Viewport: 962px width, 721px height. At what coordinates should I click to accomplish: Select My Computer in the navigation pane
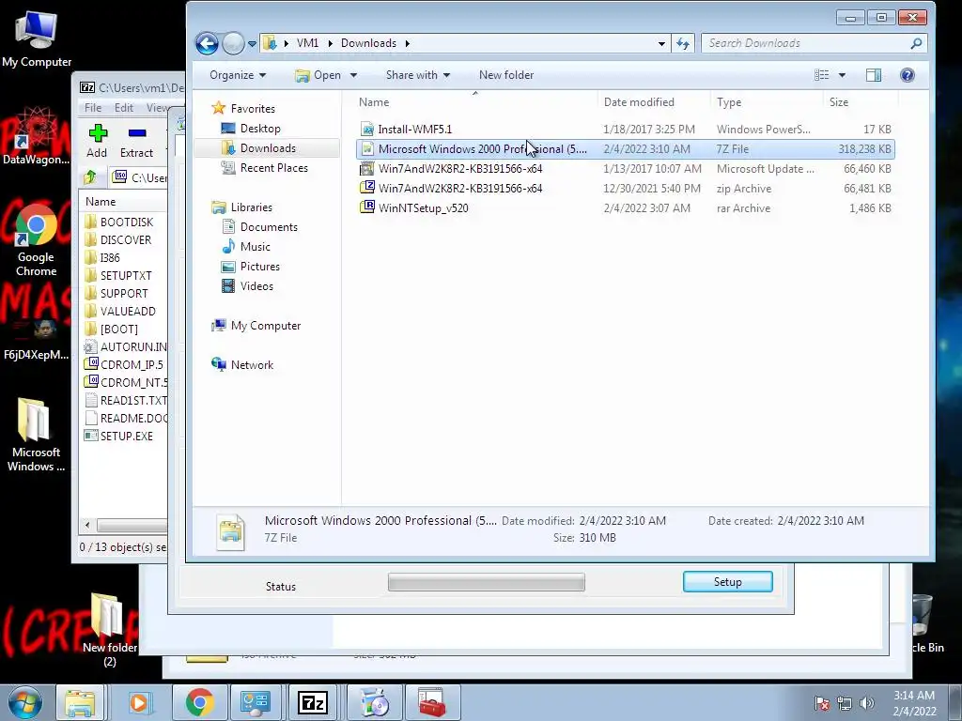(256, 326)
